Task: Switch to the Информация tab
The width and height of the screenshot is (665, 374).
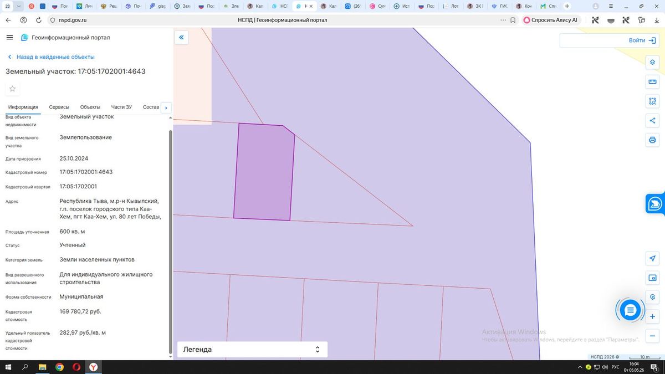Action: pos(23,107)
